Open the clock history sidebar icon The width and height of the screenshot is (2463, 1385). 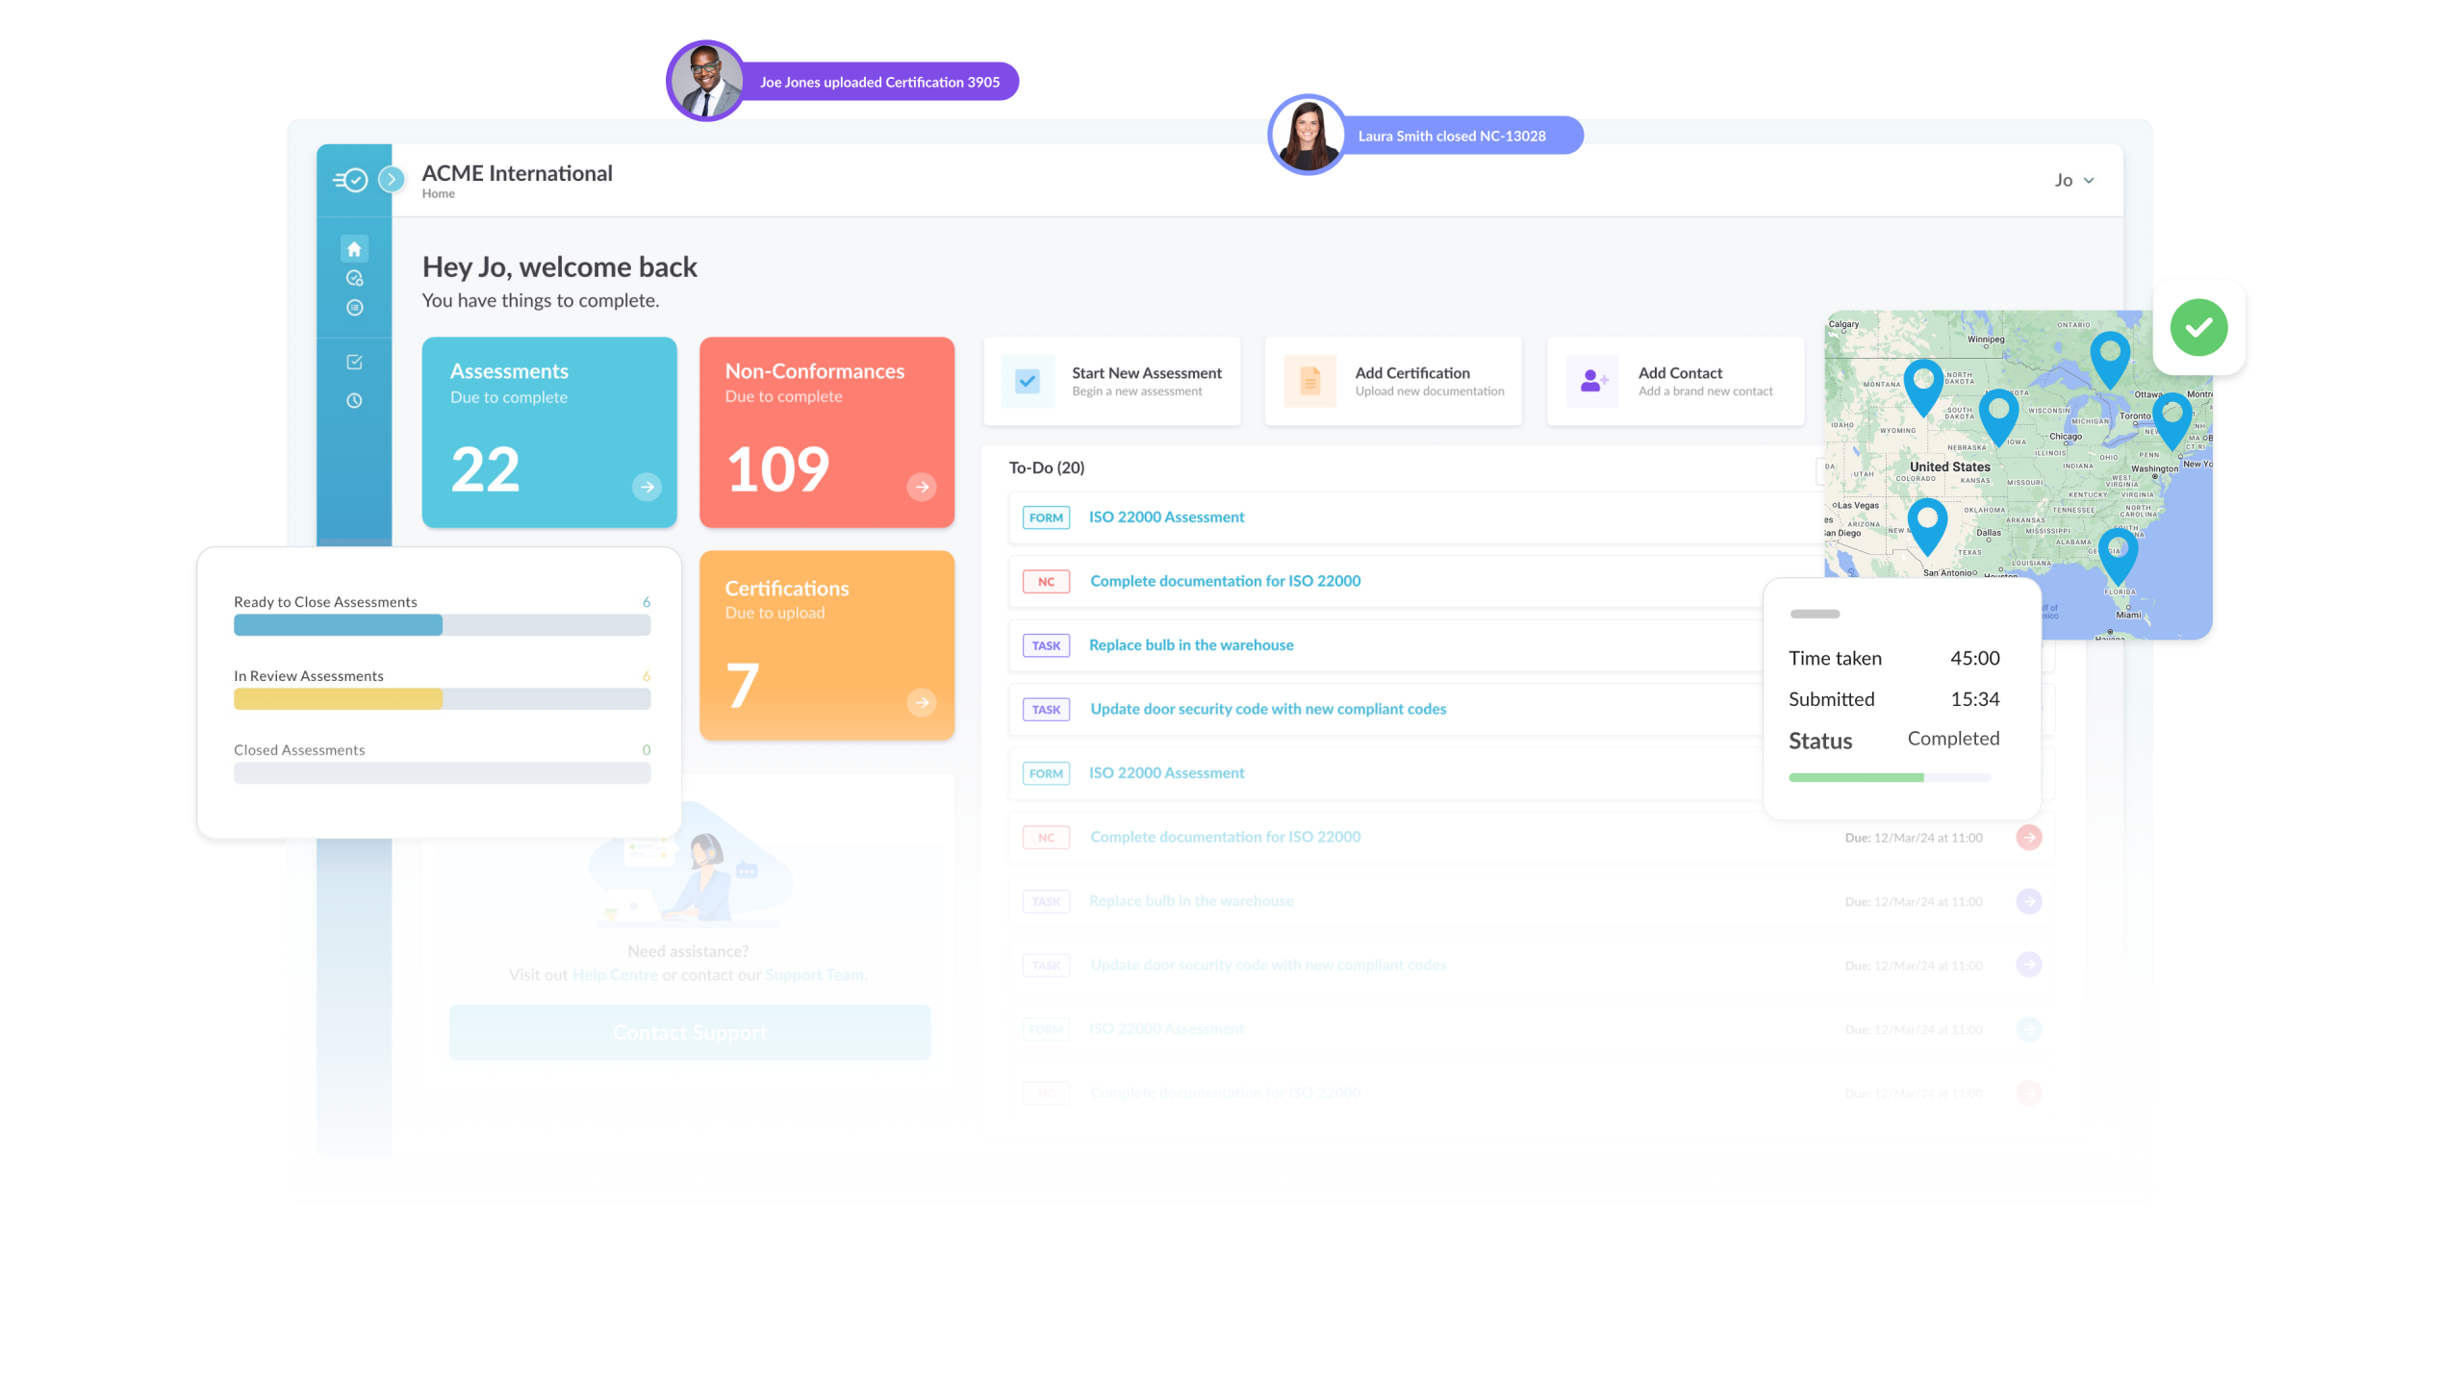coord(354,400)
